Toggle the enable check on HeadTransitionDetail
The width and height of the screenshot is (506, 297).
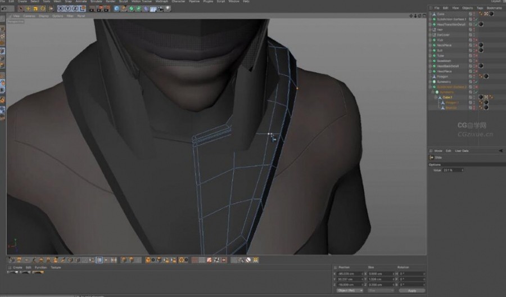pyautogui.click(x=476, y=25)
